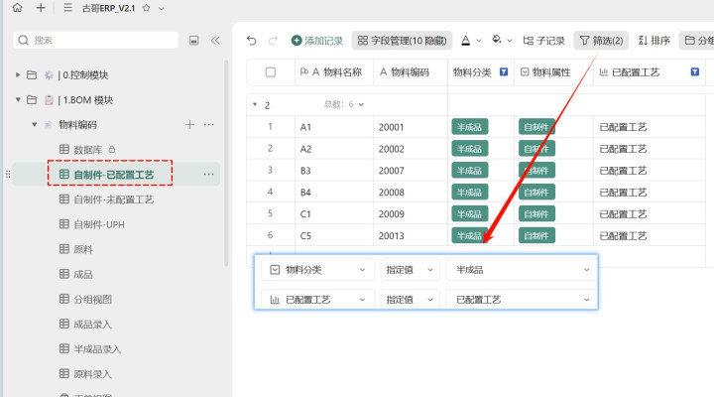Open 字段管理 (10 隐藏) field manager
Screen dimensions: 714x397
(401, 41)
